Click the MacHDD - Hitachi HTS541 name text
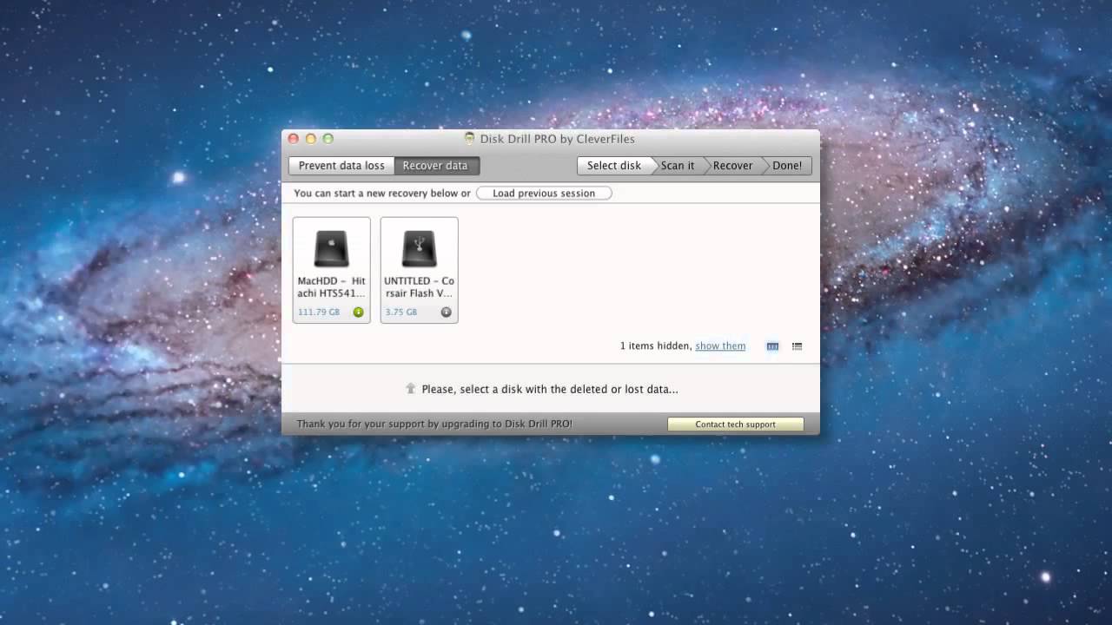 (x=331, y=287)
